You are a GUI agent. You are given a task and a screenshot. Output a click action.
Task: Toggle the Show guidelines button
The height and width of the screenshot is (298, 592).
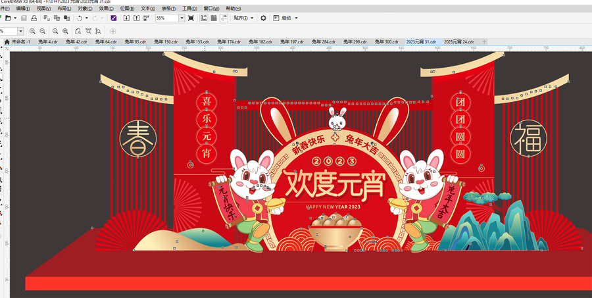[224, 18]
